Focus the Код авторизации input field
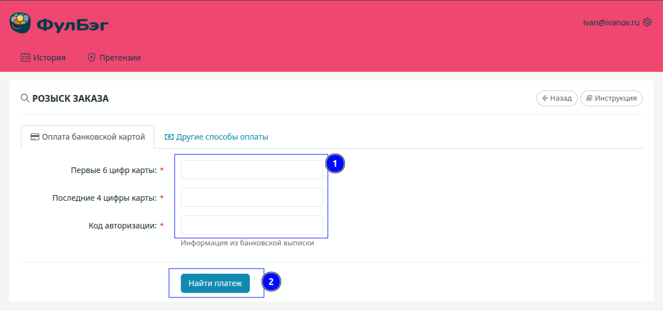Screen dimensions: 663x311 [252, 225]
